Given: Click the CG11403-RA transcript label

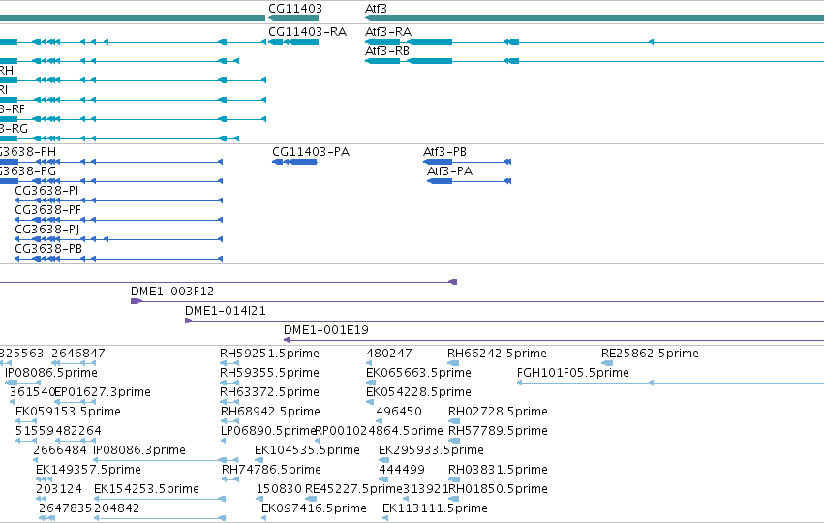Looking at the screenshot, I should pos(307,32).
